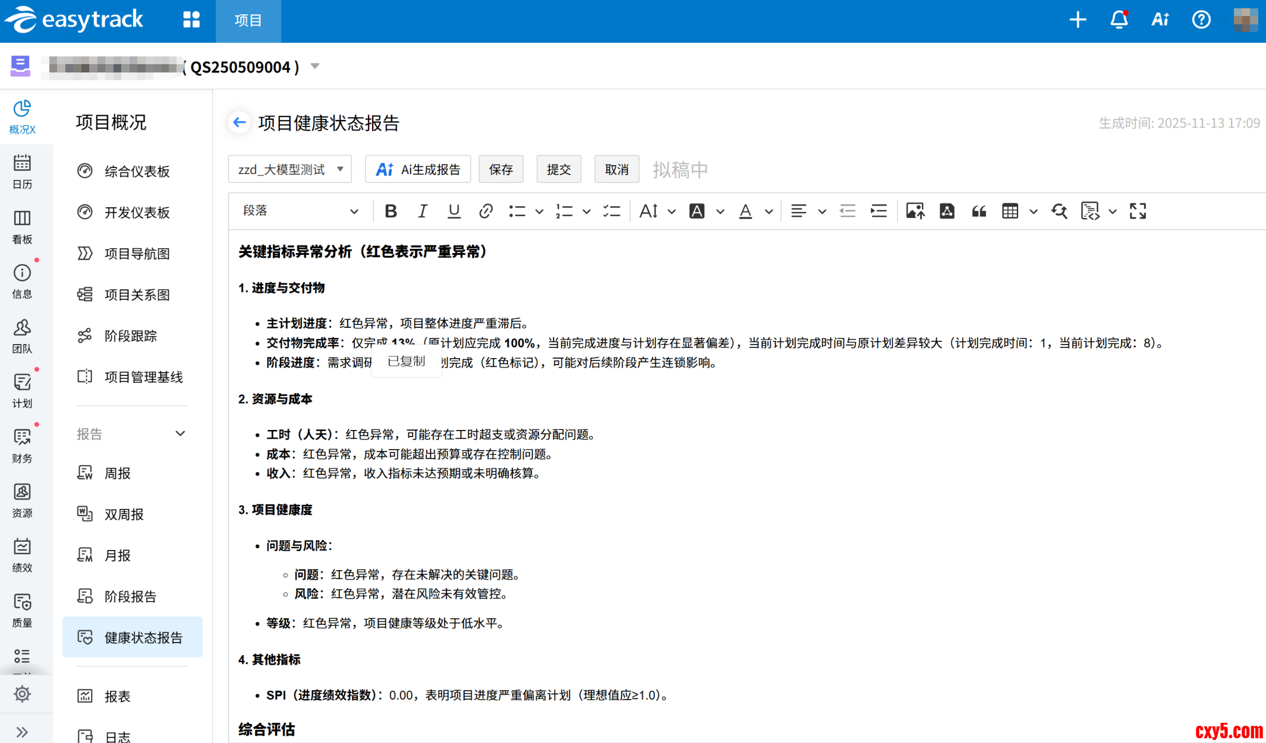This screenshot has width=1266, height=743.
Task: Toggle the to-do checklist format
Action: pos(612,211)
